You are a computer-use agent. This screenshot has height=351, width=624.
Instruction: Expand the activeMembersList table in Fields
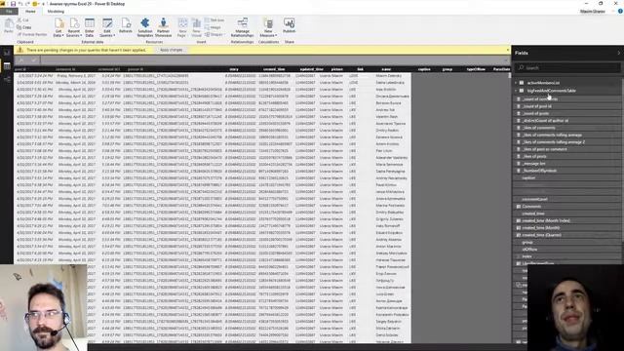click(x=516, y=83)
